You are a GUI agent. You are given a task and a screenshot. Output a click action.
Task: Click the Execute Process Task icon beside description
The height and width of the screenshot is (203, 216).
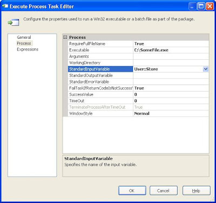point(13,23)
